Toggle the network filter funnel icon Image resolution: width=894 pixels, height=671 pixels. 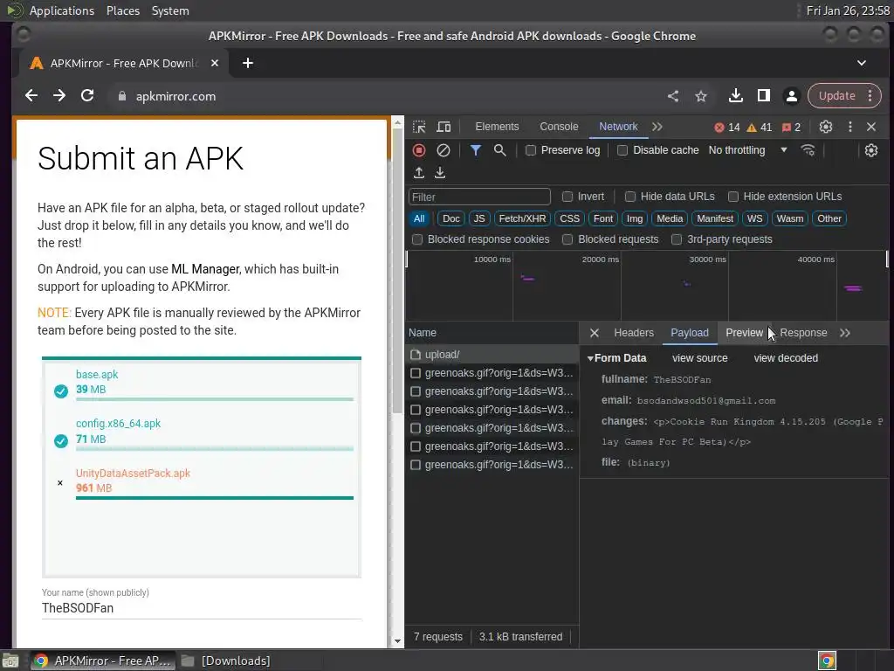475,150
